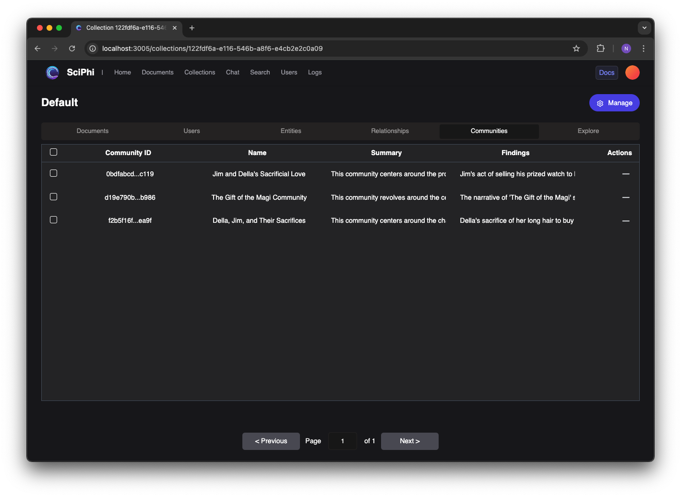681x497 pixels.
Task: Click community ID d19e790b...b986
Action: 130,197
